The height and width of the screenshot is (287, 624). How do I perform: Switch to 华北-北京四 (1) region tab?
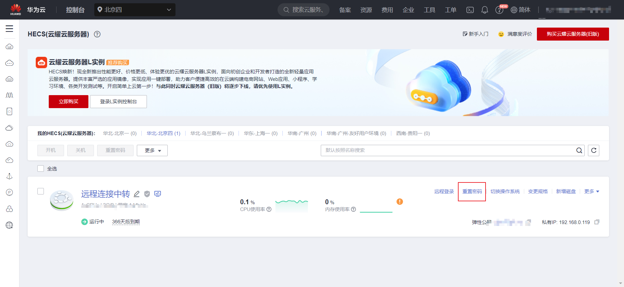(163, 133)
